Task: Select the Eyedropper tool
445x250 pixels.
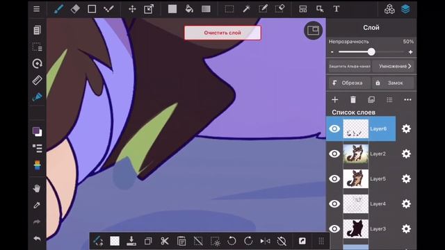Action: click(37, 205)
